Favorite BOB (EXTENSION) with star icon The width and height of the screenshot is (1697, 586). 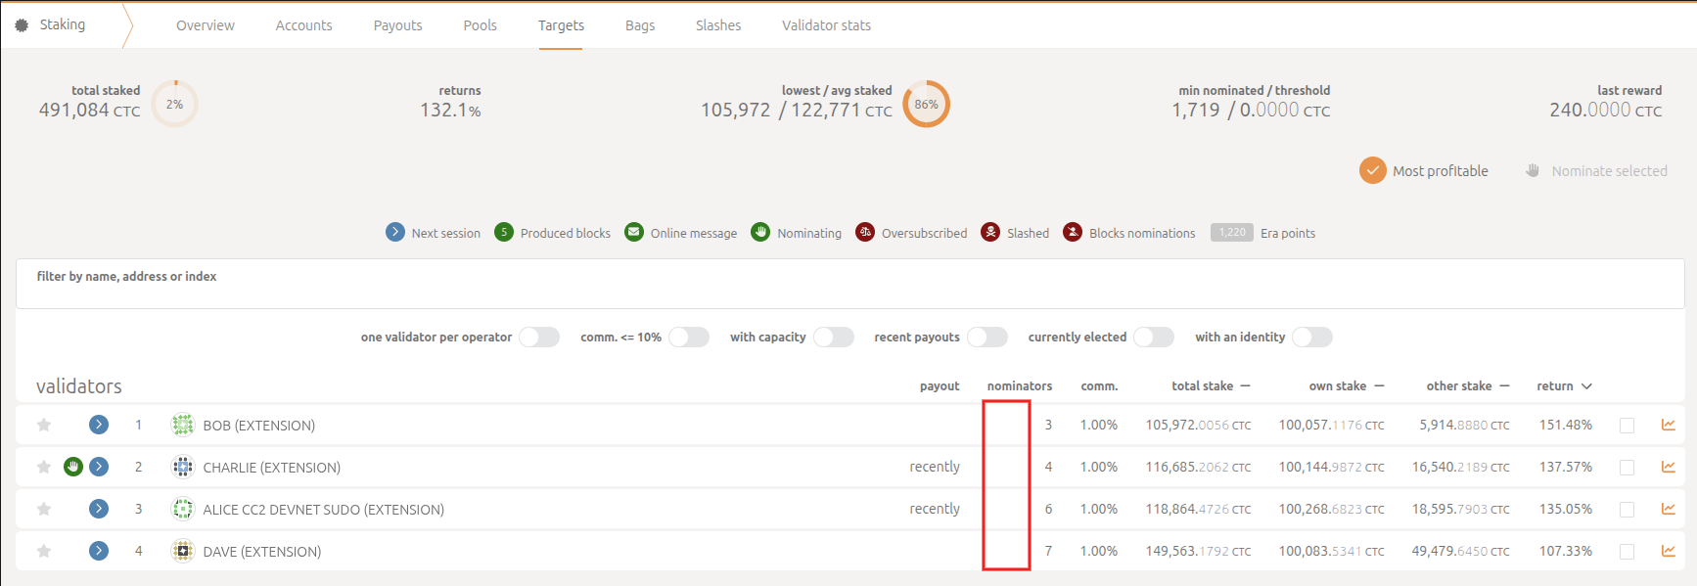[x=44, y=425]
